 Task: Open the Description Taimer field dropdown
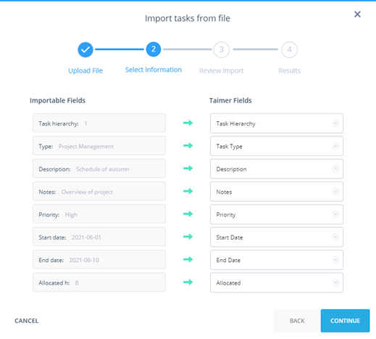click(277, 169)
